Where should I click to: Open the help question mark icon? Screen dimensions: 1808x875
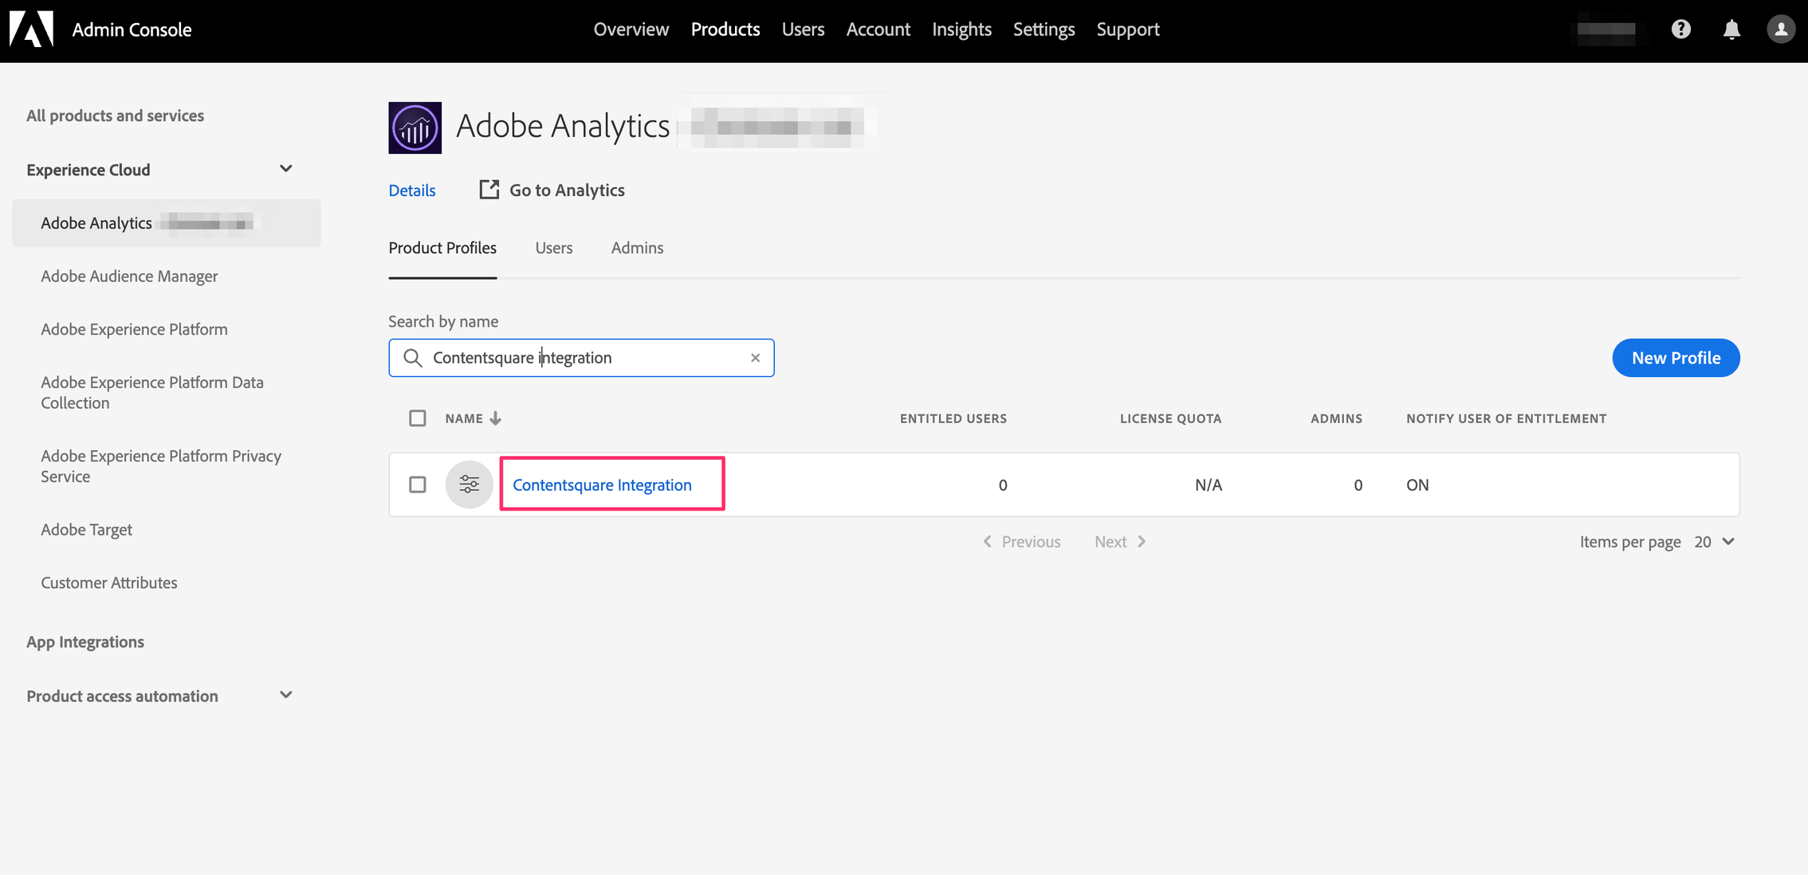coord(1681,29)
